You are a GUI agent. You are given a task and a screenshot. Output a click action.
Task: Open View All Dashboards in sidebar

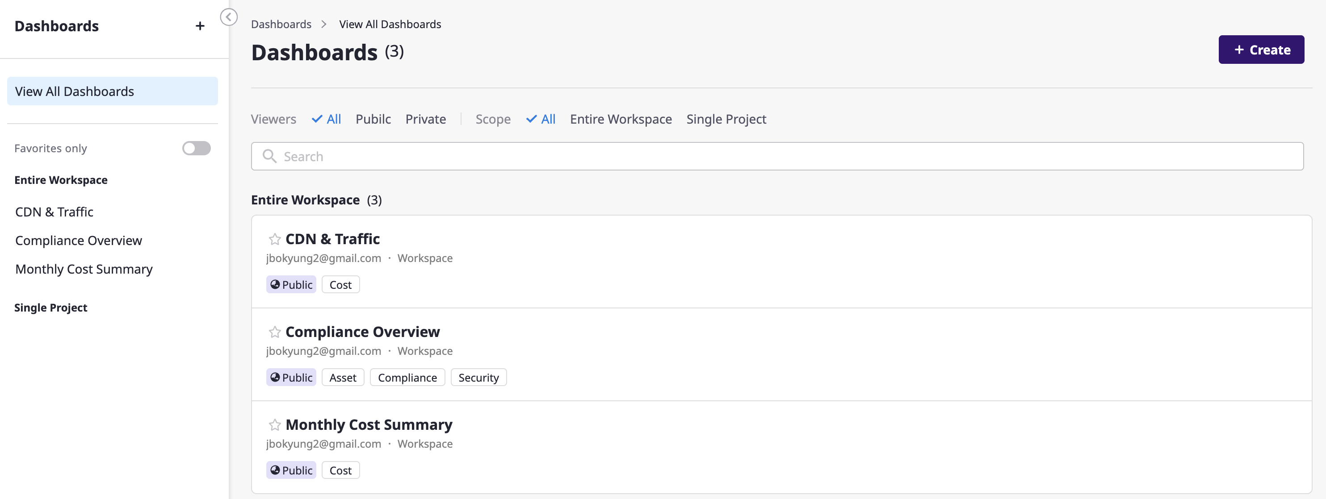(x=112, y=91)
